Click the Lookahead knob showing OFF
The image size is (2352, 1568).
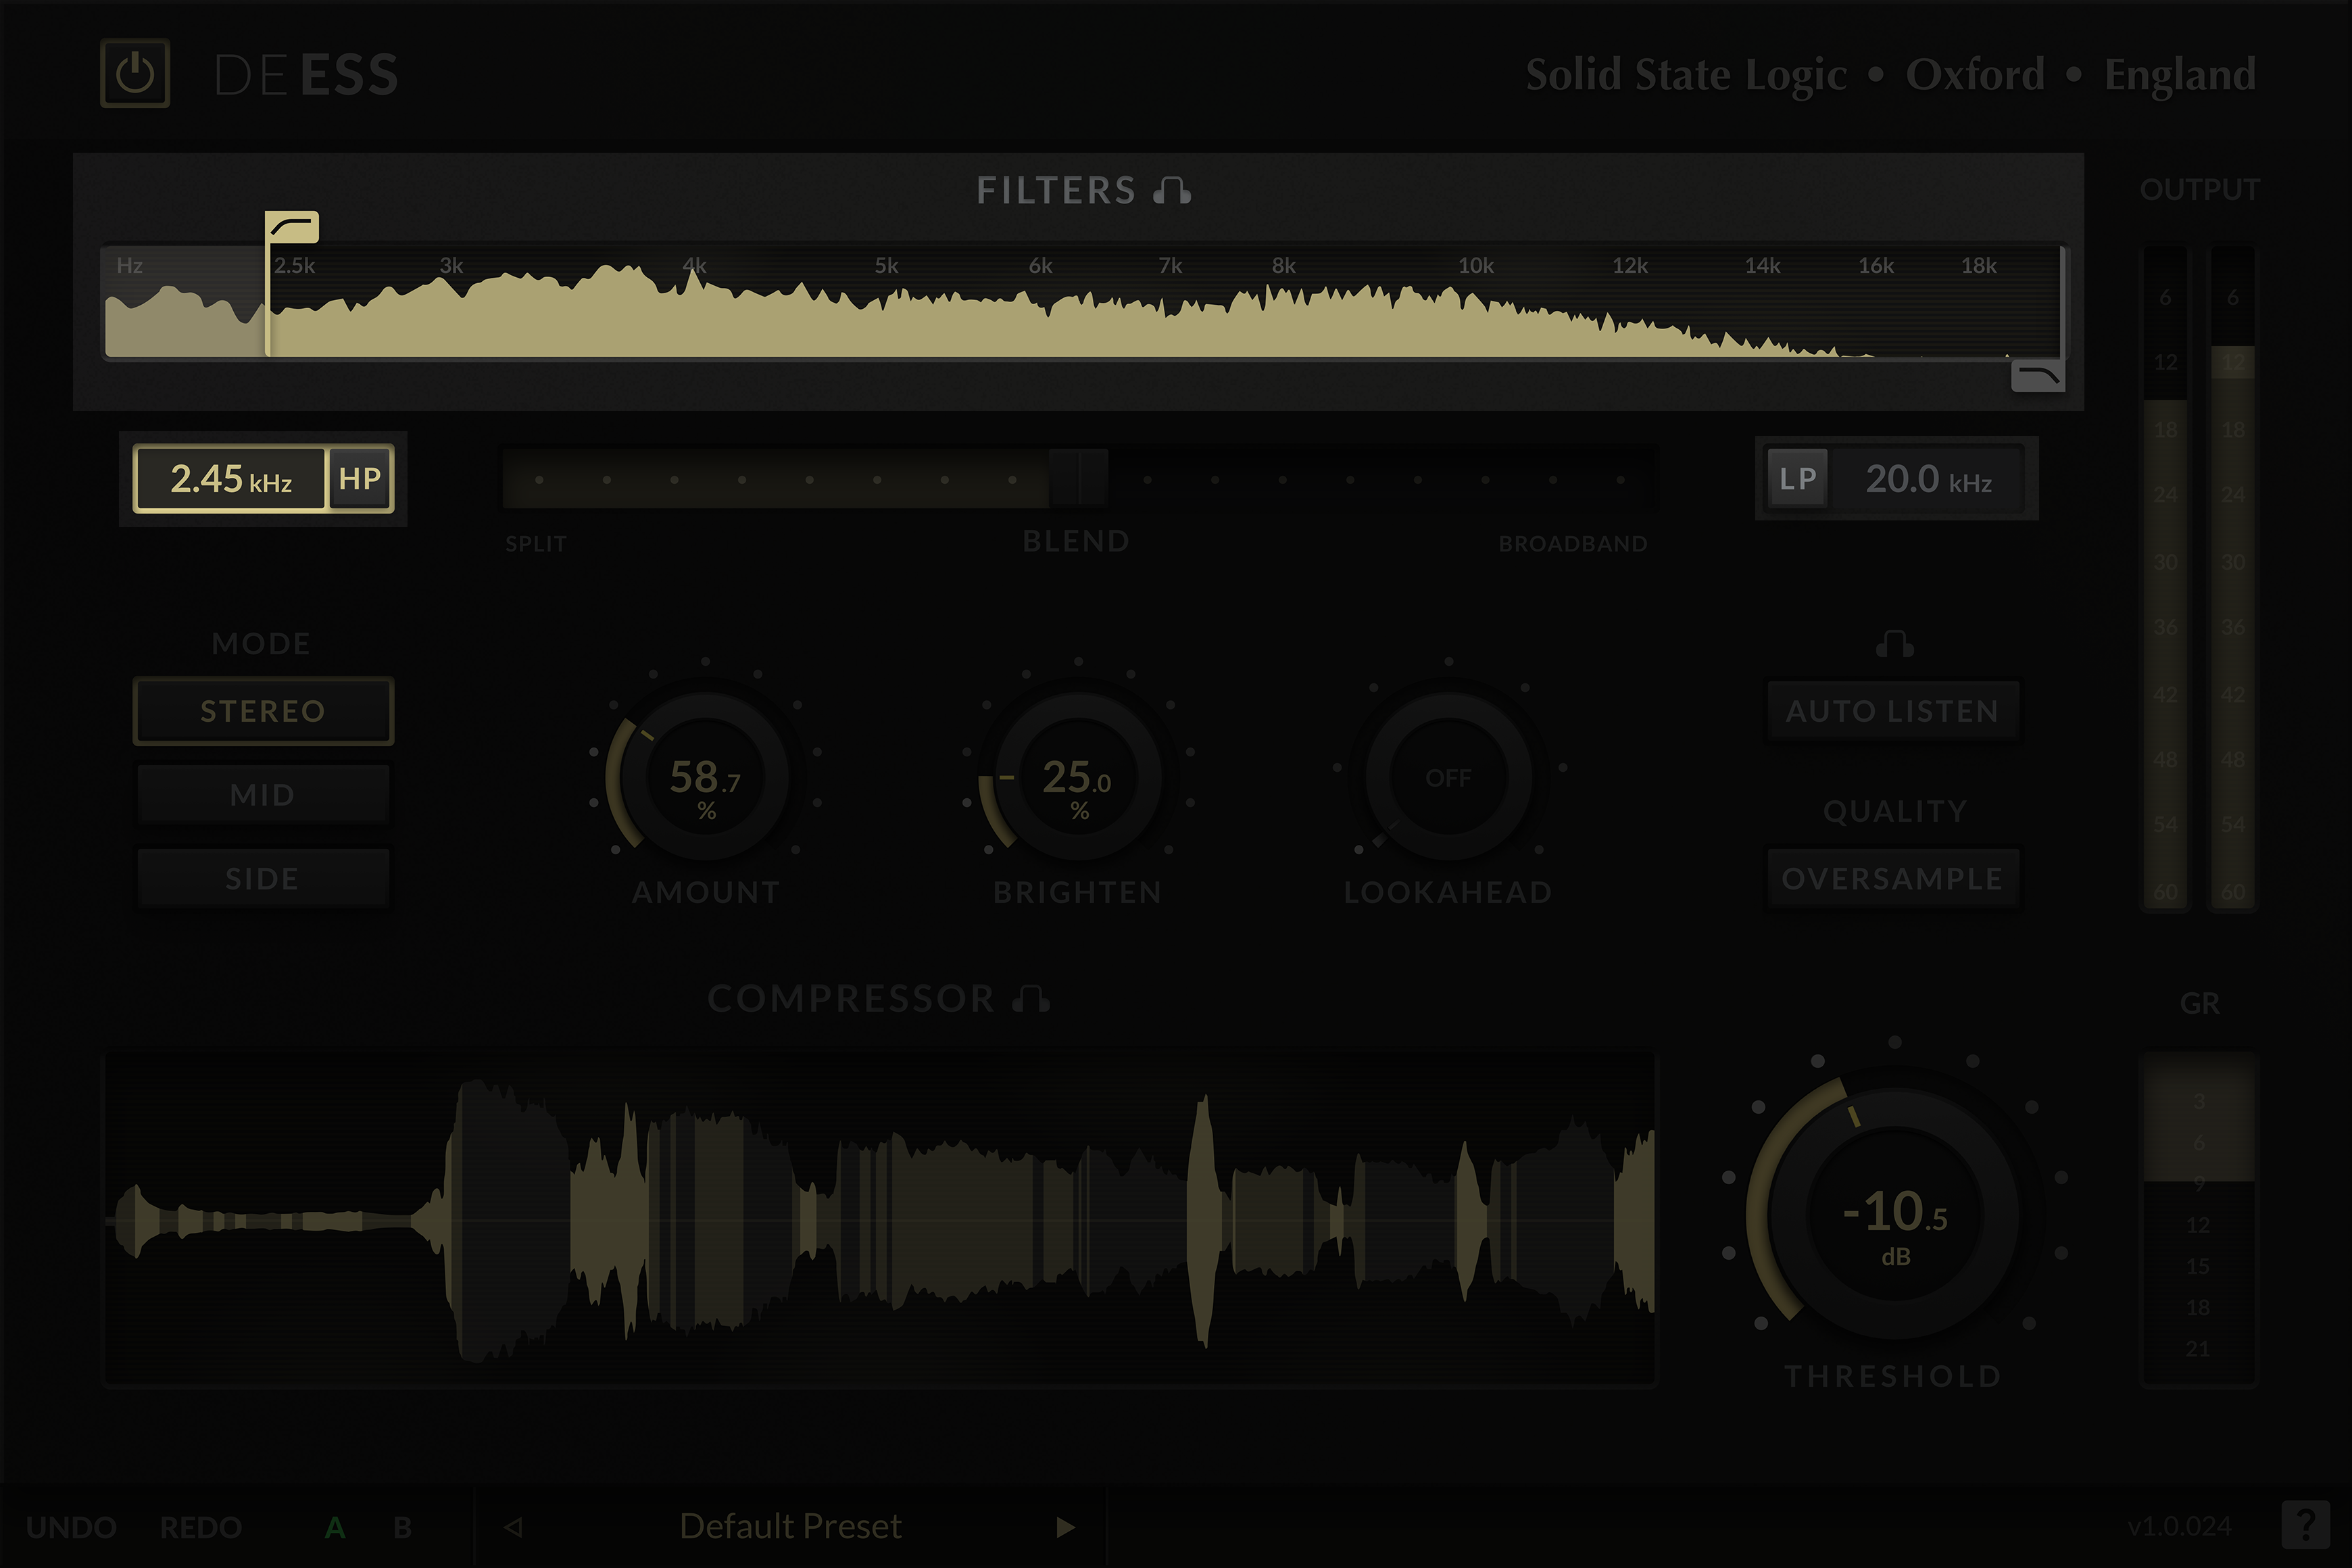pyautogui.click(x=1449, y=777)
